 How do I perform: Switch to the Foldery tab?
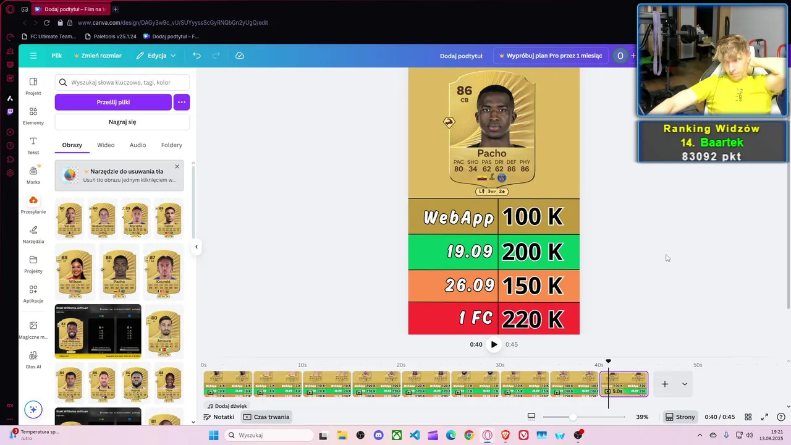172,145
